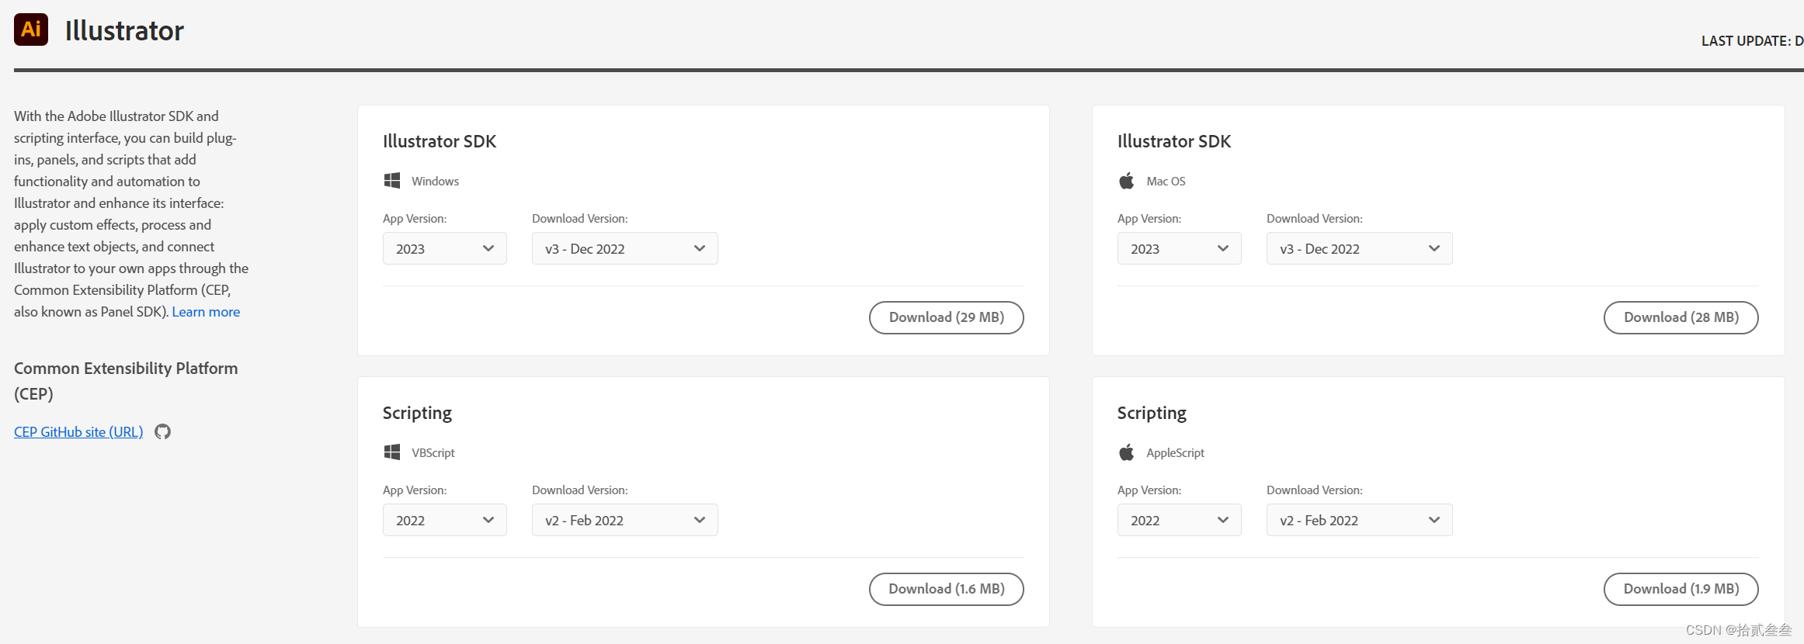Click the Scripting heading above VBScript
The image size is (1804, 644).
coord(417,413)
